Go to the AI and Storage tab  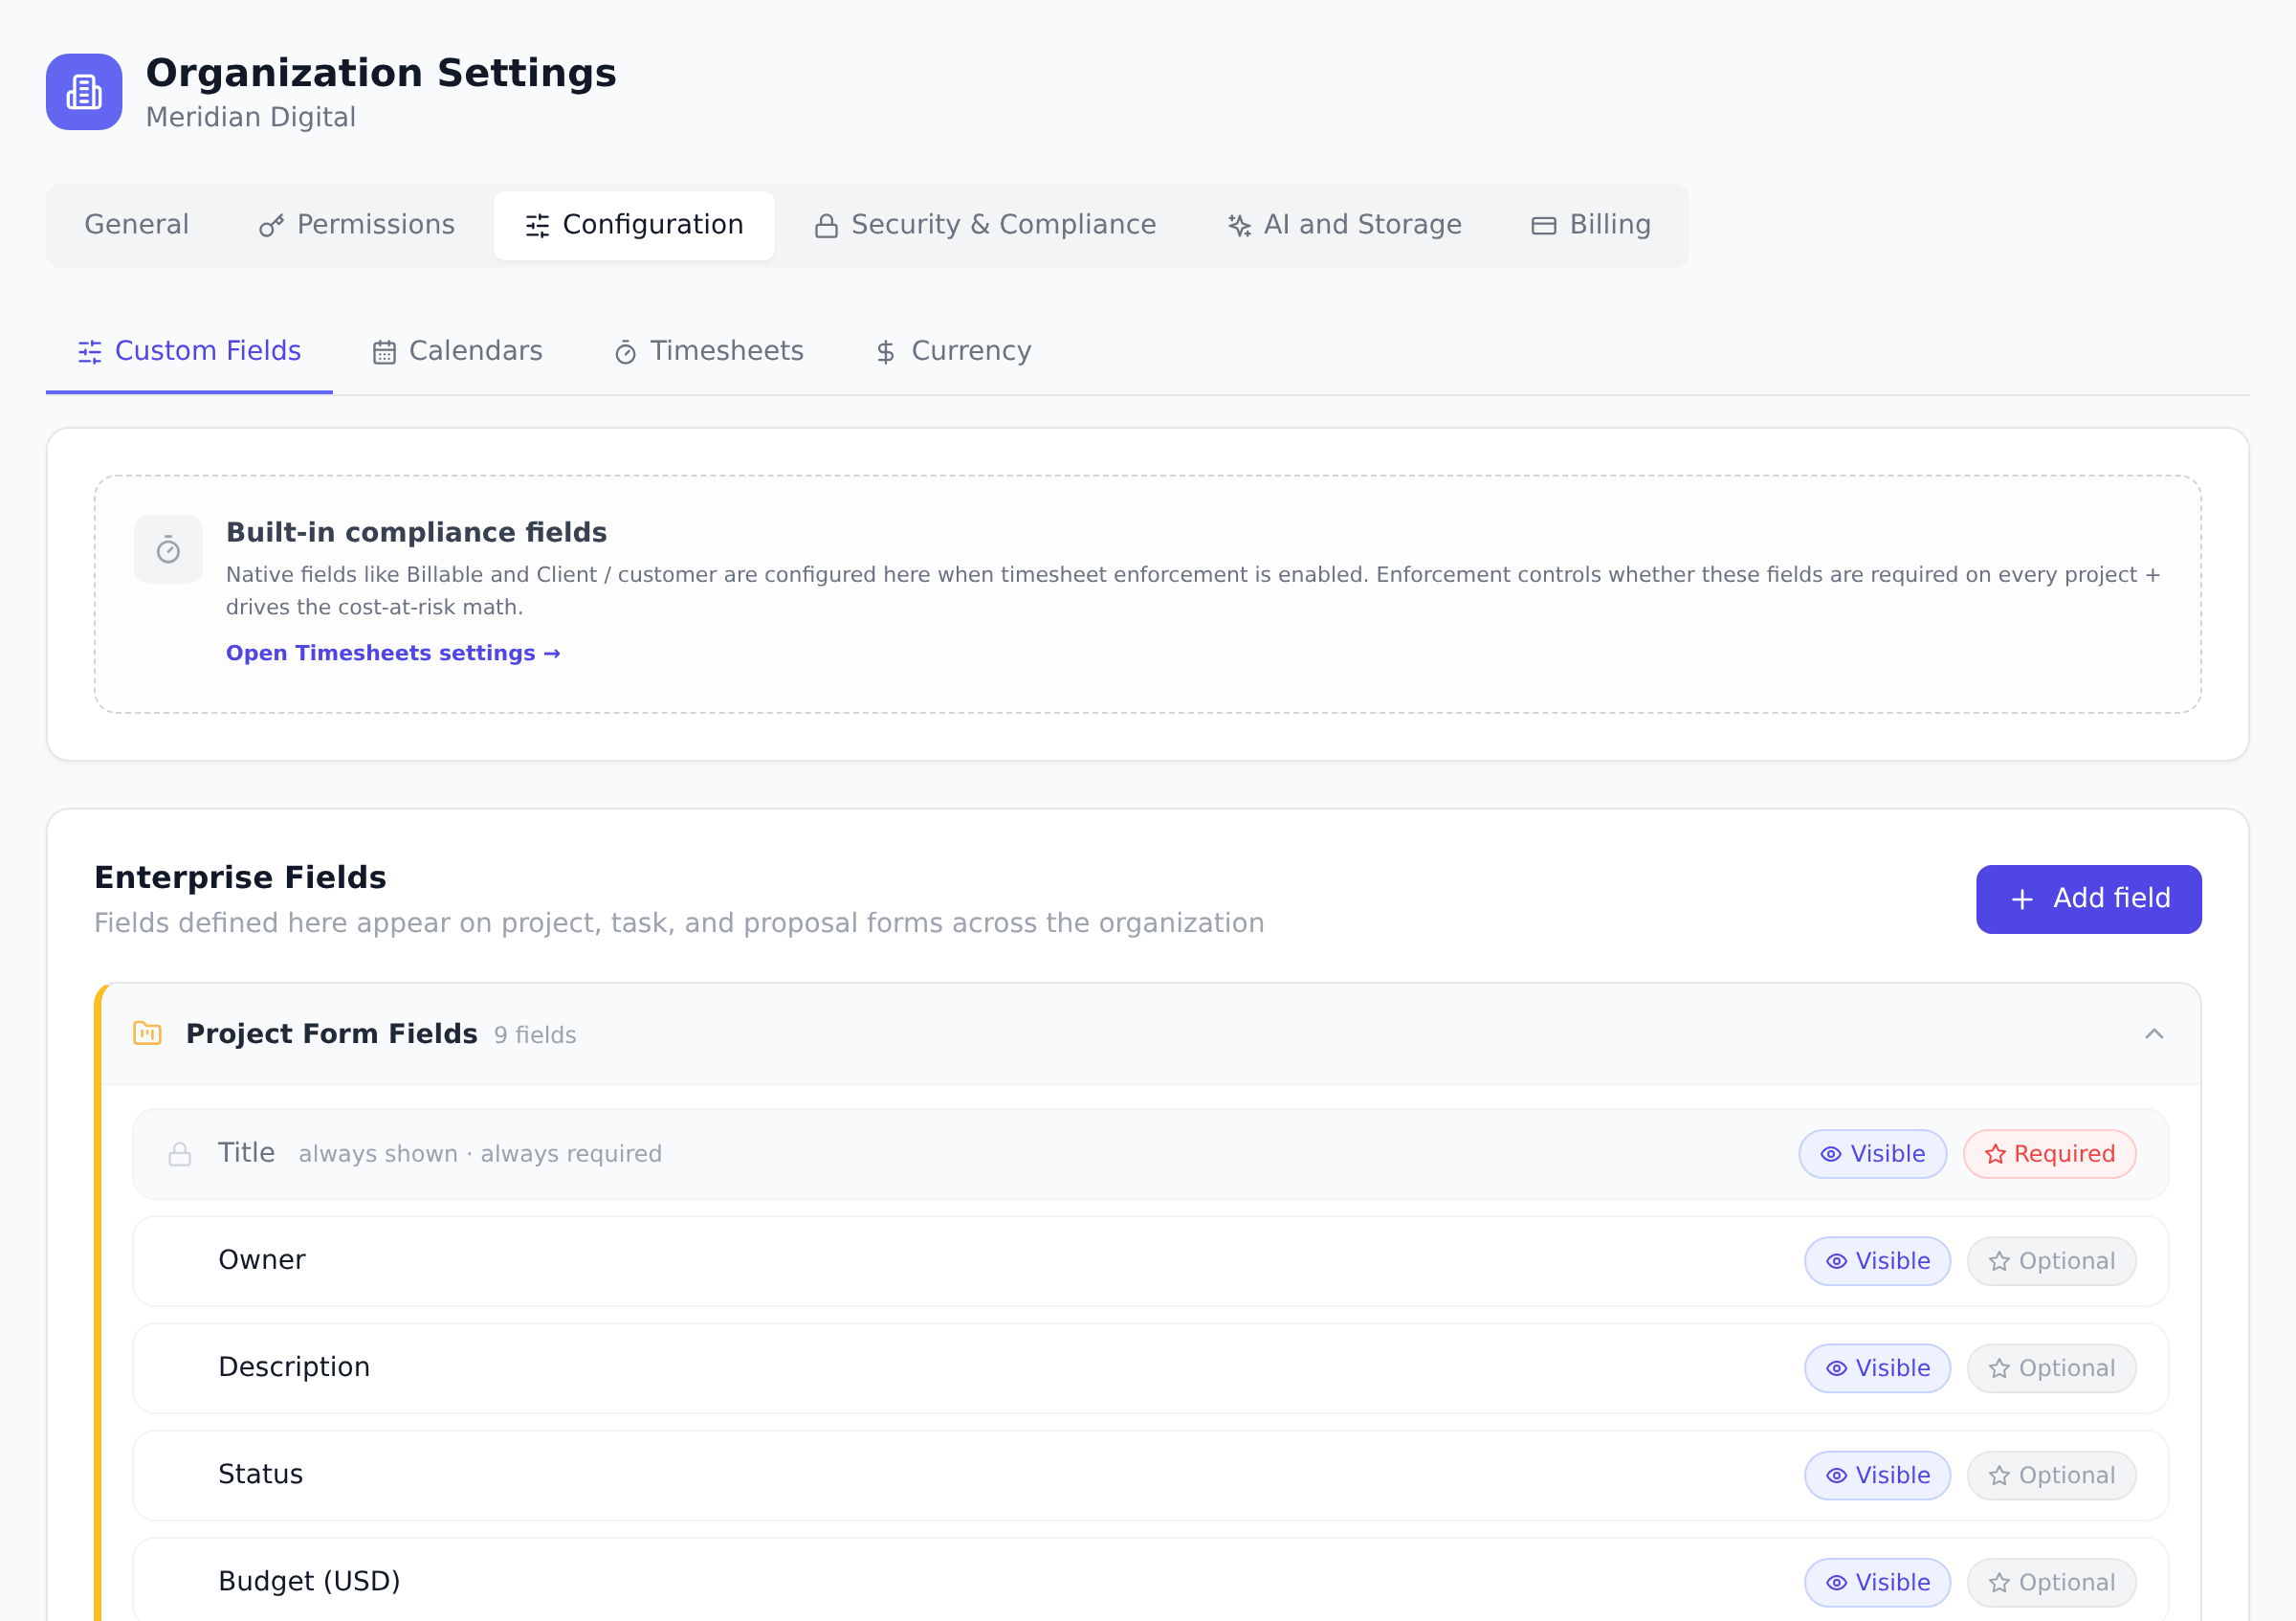pos(1344,225)
